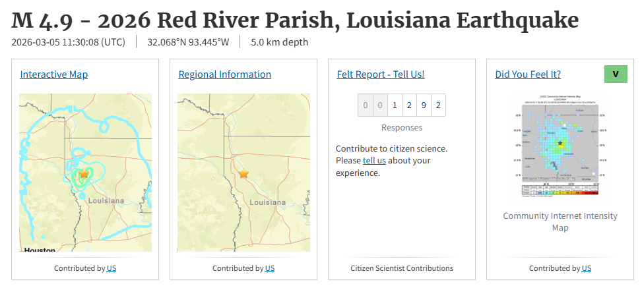Click the intensity color scale legend below DYFI map
This screenshot has width=640, height=286.
click(x=560, y=190)
